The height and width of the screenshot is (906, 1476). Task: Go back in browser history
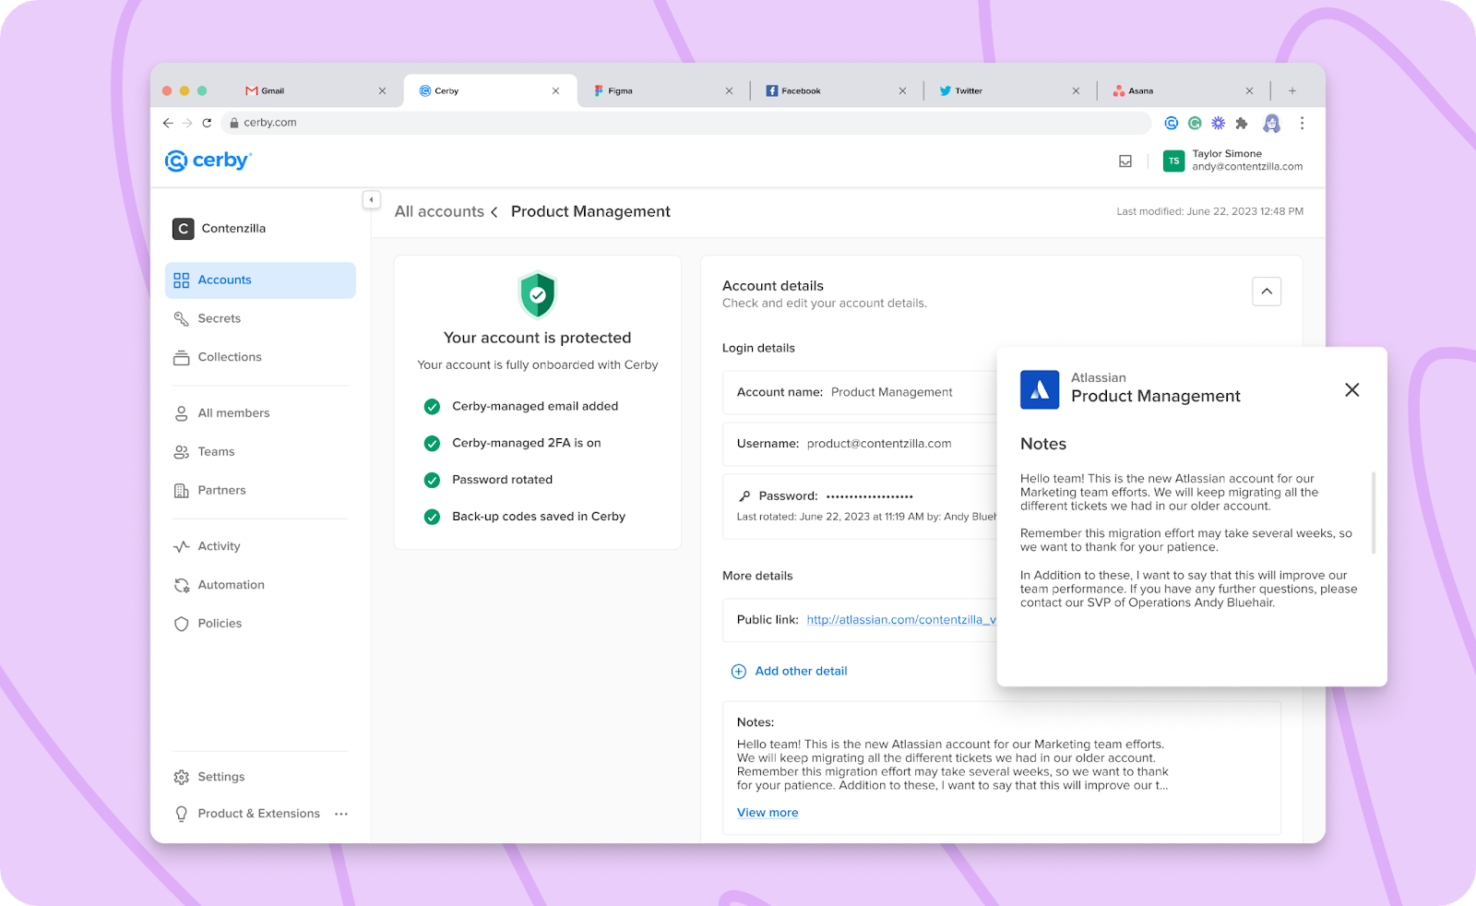168,123
